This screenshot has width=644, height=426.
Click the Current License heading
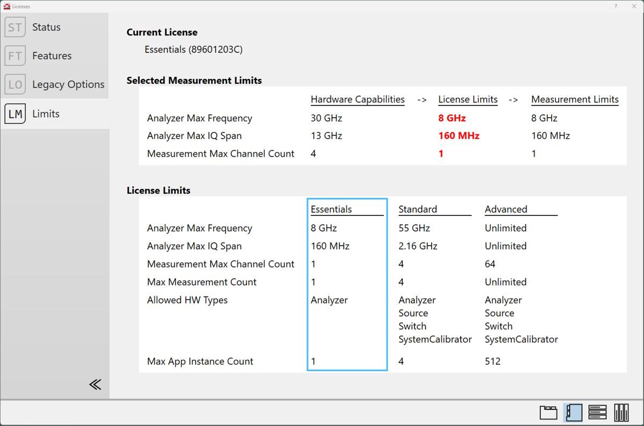pyautogui.click(x=162, y=32)
